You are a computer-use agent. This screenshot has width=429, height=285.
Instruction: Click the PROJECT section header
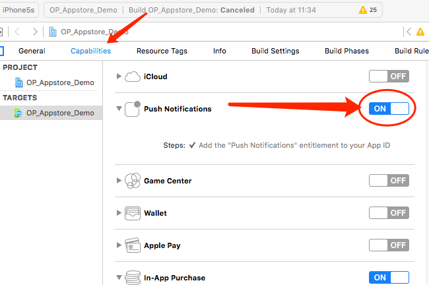point(20,67)
